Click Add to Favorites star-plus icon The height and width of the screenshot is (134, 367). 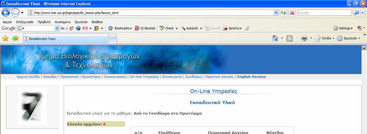pyautogui.click(x=15, y=38)
